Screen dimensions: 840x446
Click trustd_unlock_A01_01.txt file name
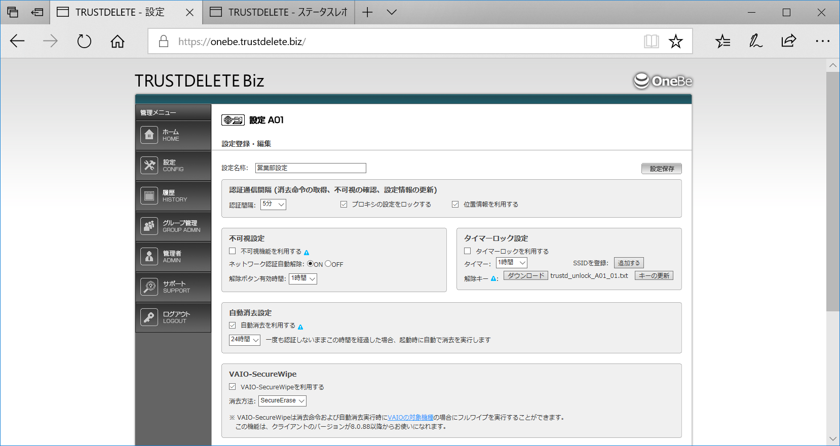589,276
